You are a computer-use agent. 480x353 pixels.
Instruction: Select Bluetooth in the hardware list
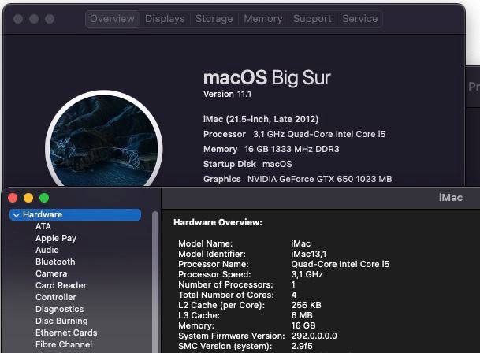click(55, 262)
